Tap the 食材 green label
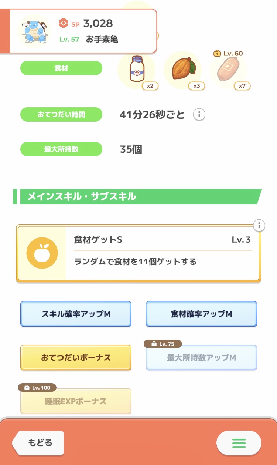Screen dimensions: 277x465 tap(61, 68)
